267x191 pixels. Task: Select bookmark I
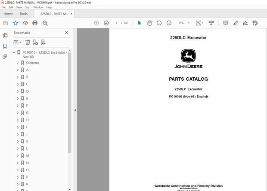(x=27, y=127)
